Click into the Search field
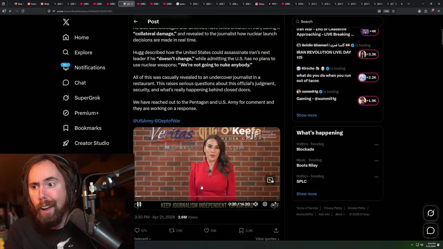This screenshot has width=443, height=249. (337, 21)
